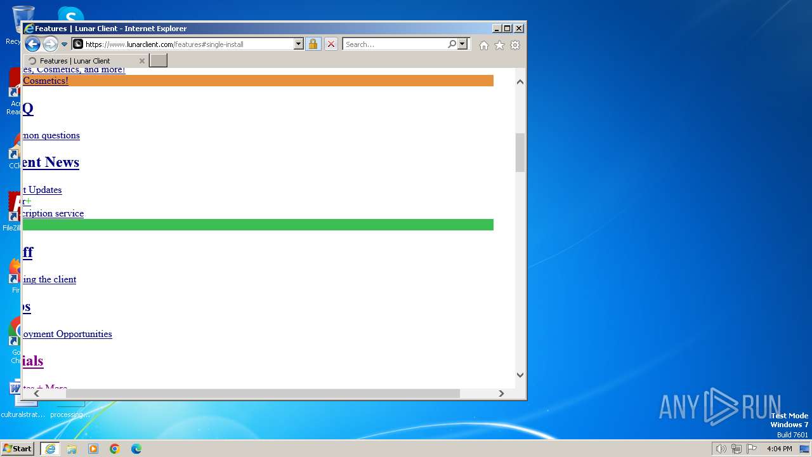
Task: Close the Features | Lunar Client tab
Action: point(142,61)
